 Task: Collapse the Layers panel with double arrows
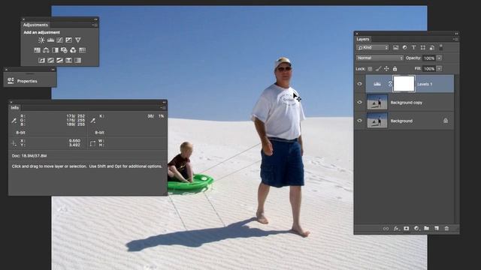[456, 33]
